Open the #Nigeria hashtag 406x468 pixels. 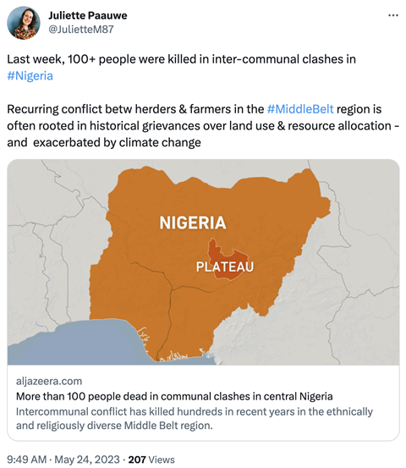30,76
